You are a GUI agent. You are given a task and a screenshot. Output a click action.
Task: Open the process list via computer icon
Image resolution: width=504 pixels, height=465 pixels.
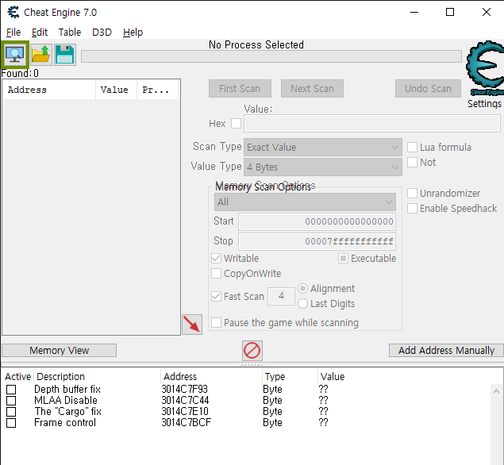[x=15, y=55]
